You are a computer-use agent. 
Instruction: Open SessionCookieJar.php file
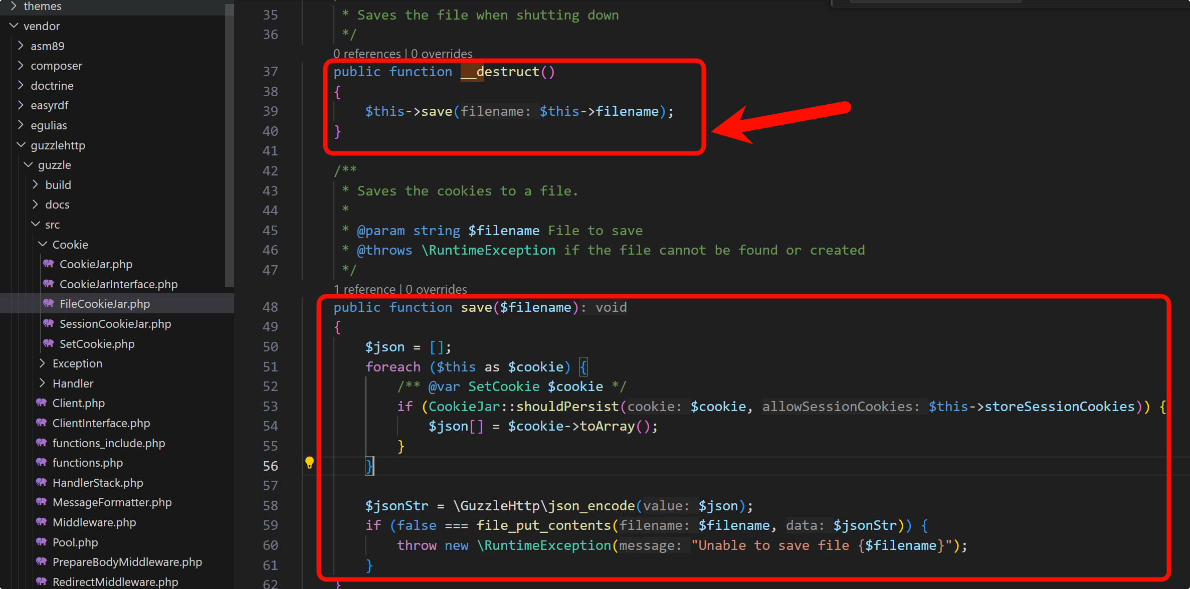[x=115, y=324]
